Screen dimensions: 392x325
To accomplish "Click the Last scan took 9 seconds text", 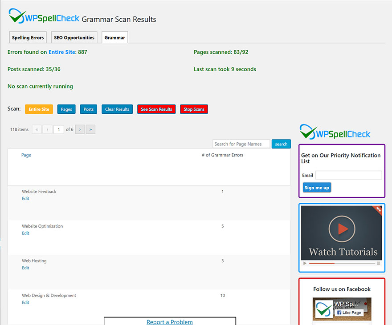I will click(x=225, y=69).
